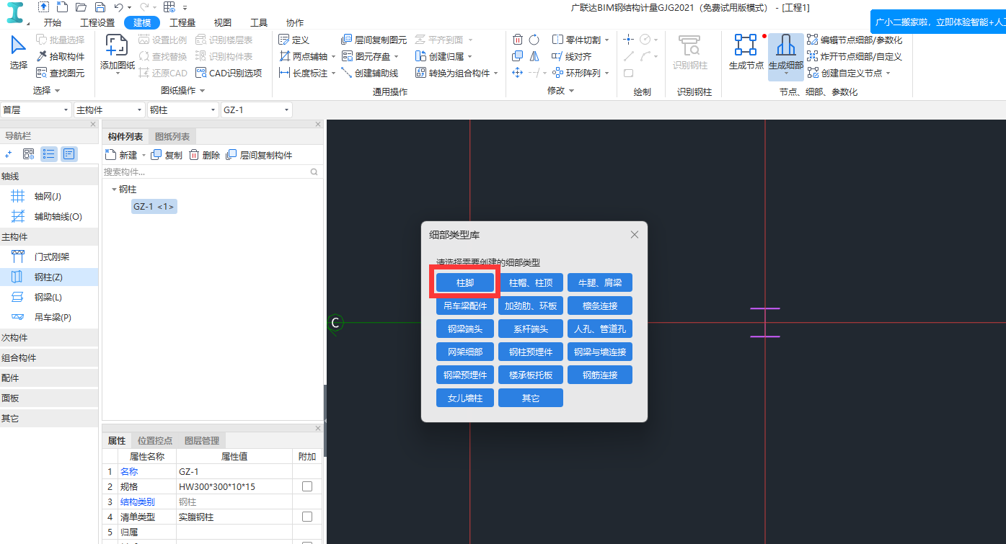
Task: Click the rotate icon in 修改 group
Action: coord(534,40)
